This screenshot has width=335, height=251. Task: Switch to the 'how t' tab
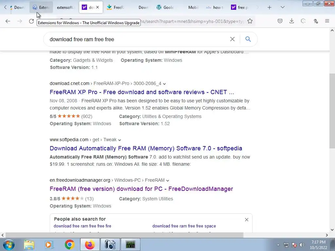pos(215,8)
